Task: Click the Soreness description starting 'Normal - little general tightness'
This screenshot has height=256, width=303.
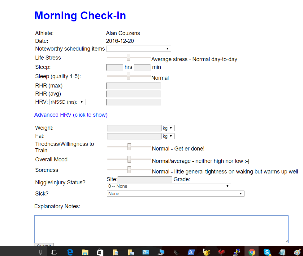Action: [225, 172]
